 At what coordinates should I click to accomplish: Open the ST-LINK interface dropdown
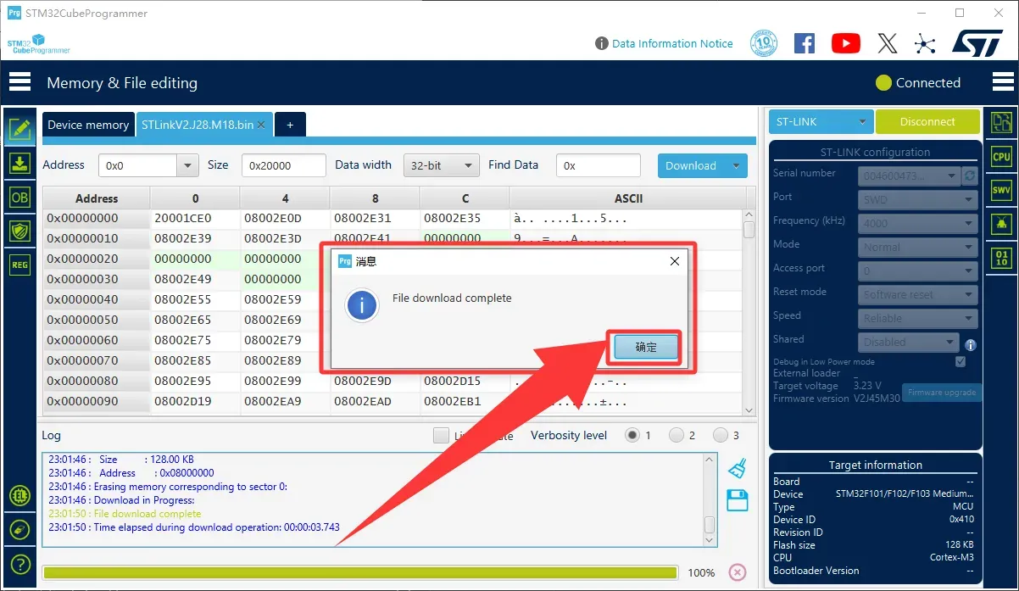tap(862, 122)
